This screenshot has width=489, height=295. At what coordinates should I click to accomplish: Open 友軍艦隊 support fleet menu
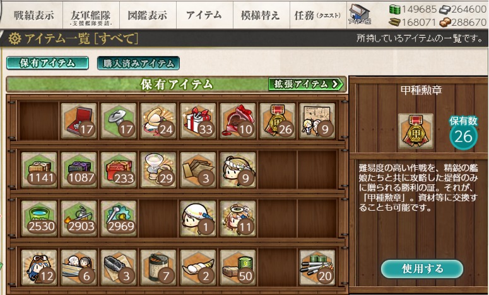click(x=91, y=15)
